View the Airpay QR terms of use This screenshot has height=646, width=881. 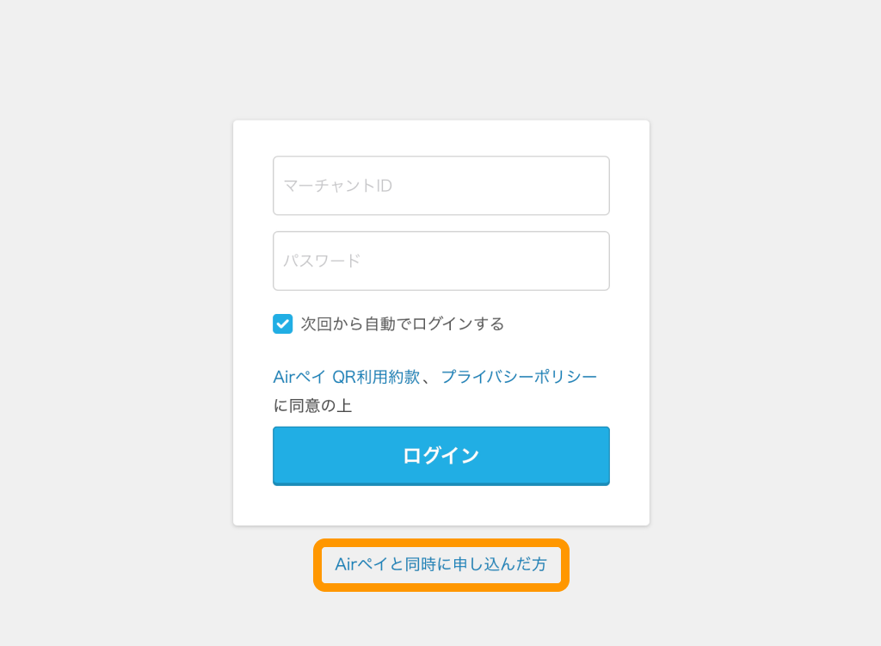pyautogui.click(x=346, y=377)
